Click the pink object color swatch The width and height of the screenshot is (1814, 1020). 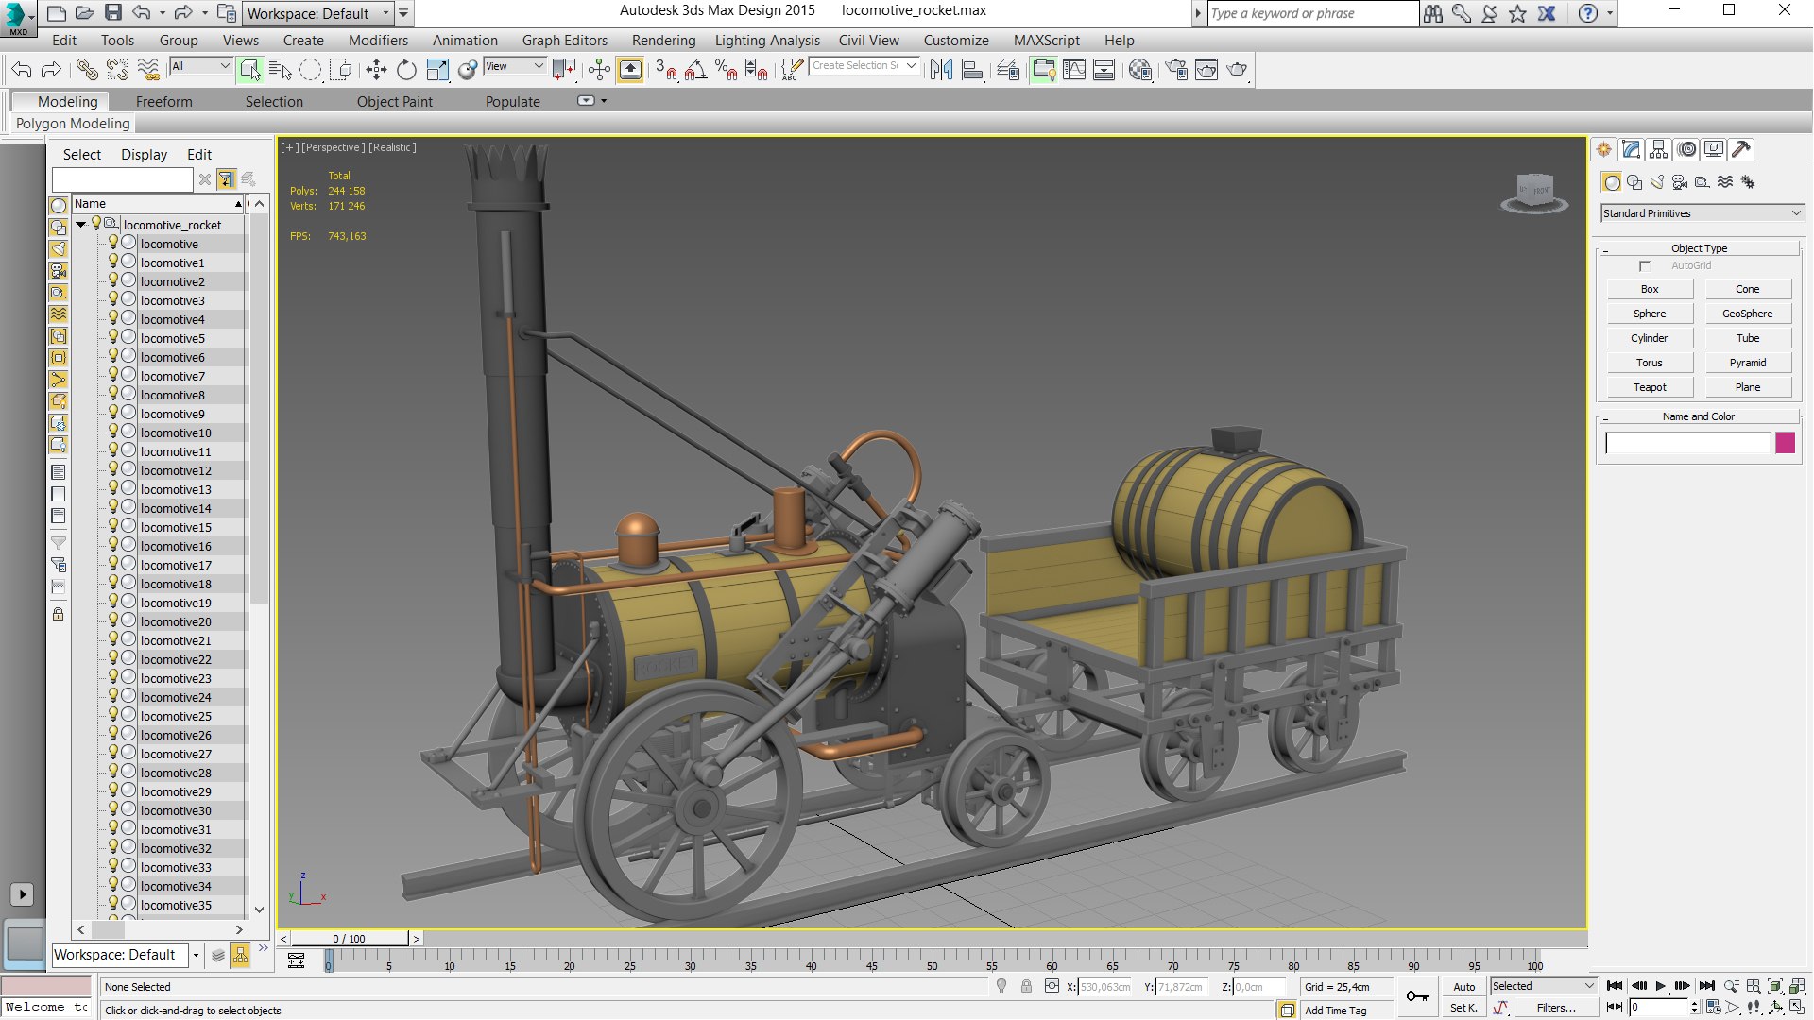(x=1785, y=443)
